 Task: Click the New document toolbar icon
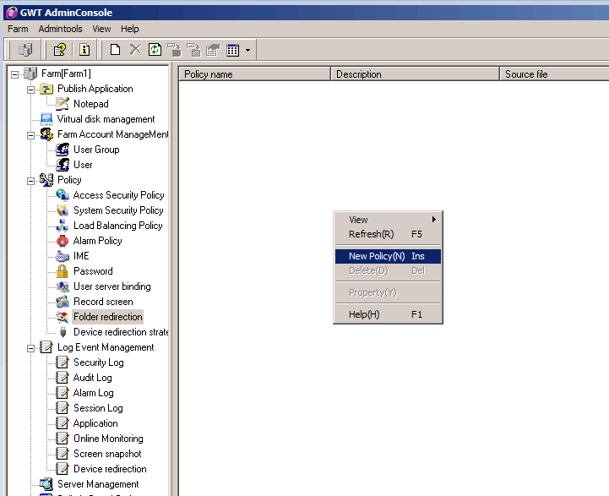116,50
